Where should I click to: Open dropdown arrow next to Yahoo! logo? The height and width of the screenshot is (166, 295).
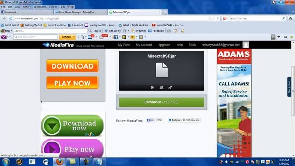coord(10,37)
